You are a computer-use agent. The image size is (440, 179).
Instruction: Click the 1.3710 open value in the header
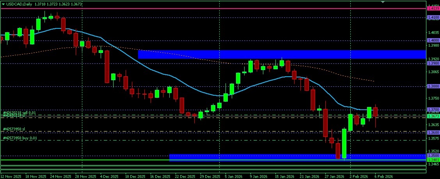(x=40, y=5)
